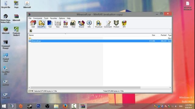Select the parent folder '..' row
Viewport: 195px width, 109px height.
tap(100, 38)
